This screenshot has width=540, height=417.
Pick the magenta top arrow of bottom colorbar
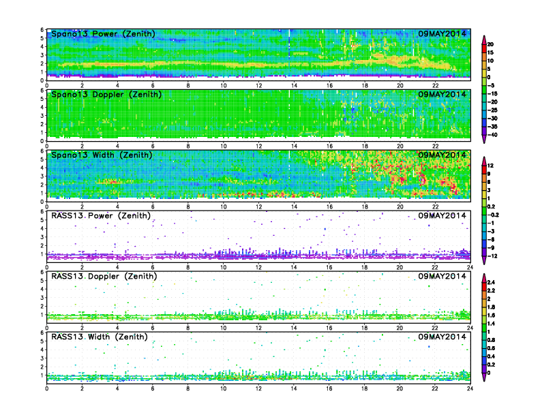tap(484, 277)
